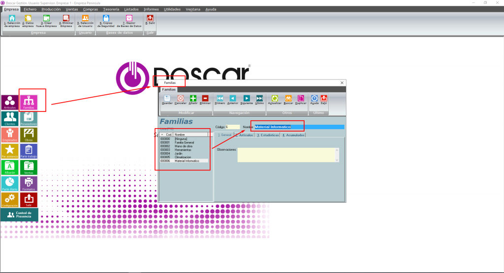This screenshot has height=273, width=504.
Task: Open the Par. asistencia star tile
Action: point(10,151)
